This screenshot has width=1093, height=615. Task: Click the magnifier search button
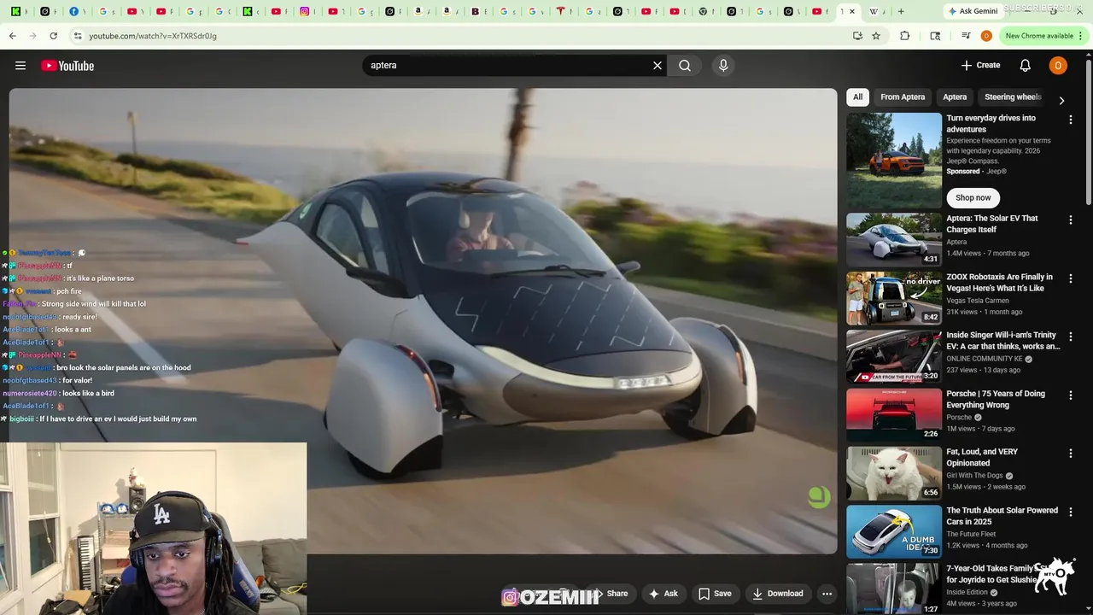pos(685,66)
